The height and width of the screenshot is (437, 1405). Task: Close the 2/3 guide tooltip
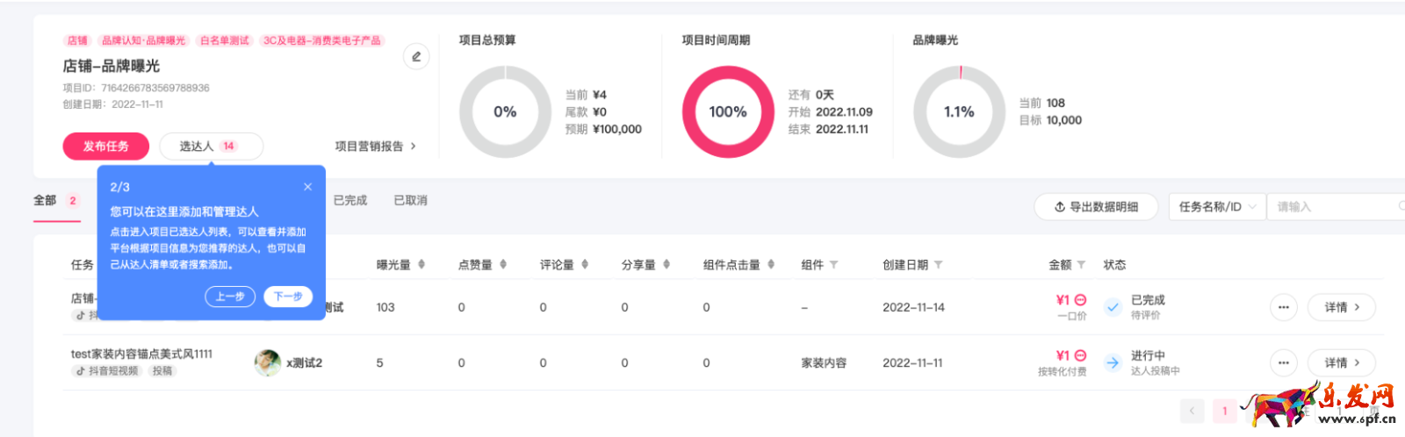307,187
